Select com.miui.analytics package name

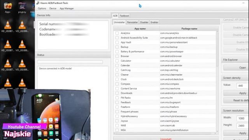pyautogui.click(x=170, y=33)
